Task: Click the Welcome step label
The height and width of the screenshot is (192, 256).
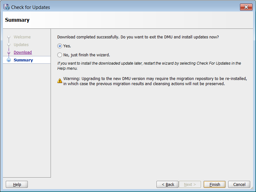Action: (x=22, y=37)
